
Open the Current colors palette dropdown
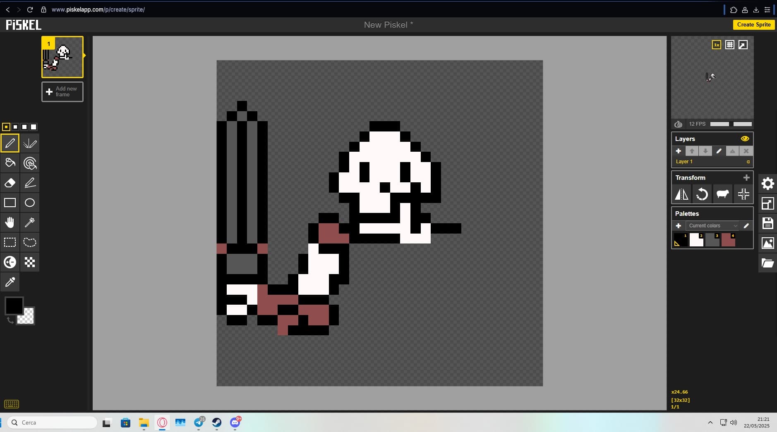pyautogui.click(x=712, y=226)
